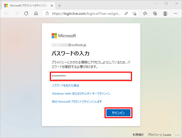The image size is (182, 138).
Task: Go forward using the browser forward arrow
Action: (x=16, y=13)
